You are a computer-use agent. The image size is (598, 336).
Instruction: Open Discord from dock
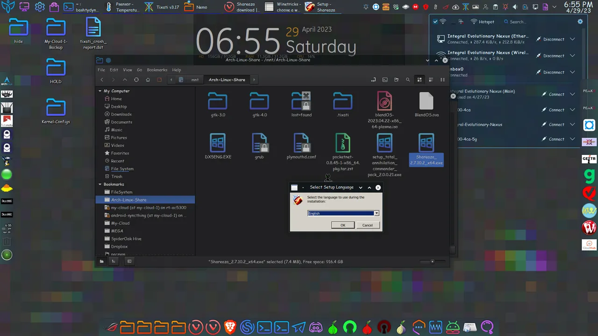pos(316,328)
